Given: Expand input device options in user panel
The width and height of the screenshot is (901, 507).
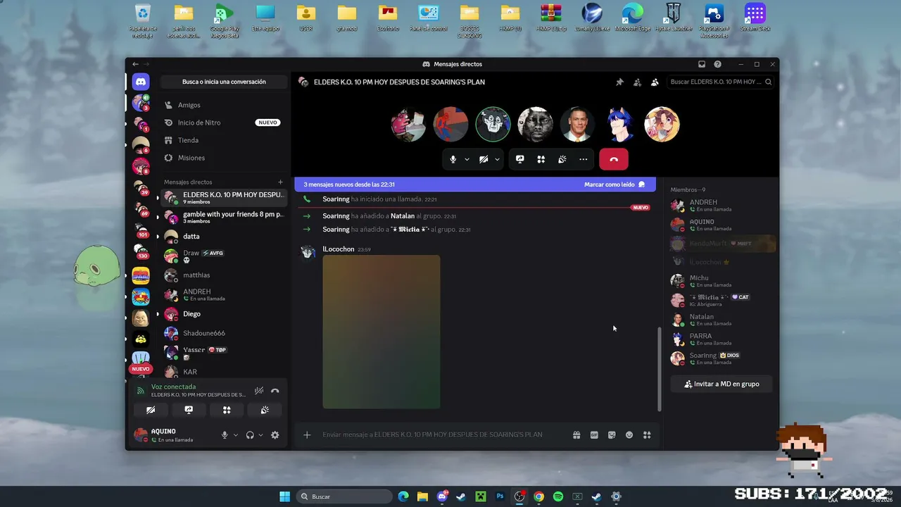Looking at the screenshot, I should pyautogui.click(x=236, y=435).
